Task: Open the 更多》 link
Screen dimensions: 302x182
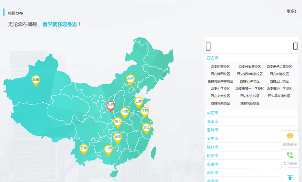Action: pyautogui.click(x=291, y=12)
